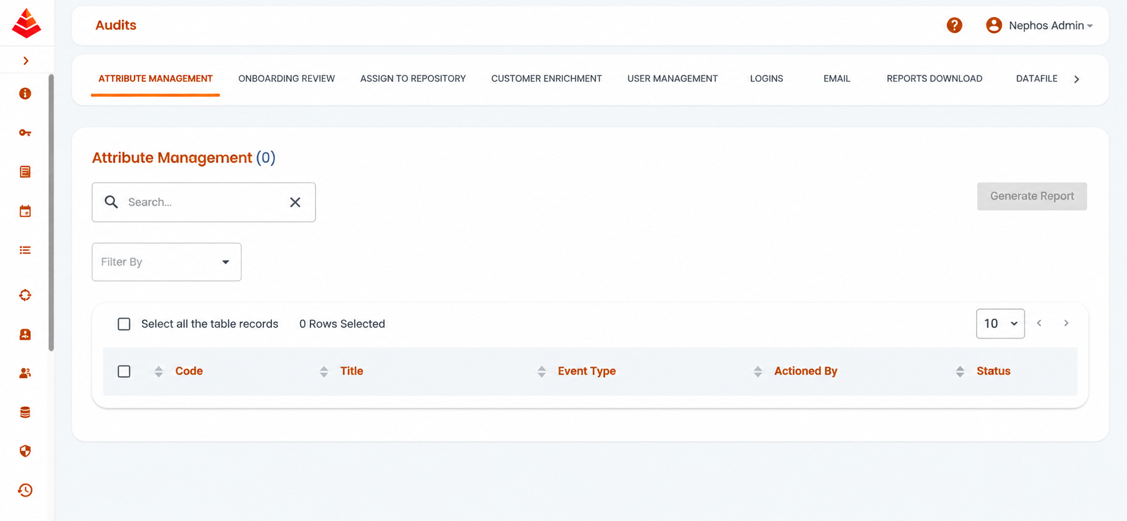Open the Logins tab
This screenshot has width=1127, height=521.
[766, 79]
